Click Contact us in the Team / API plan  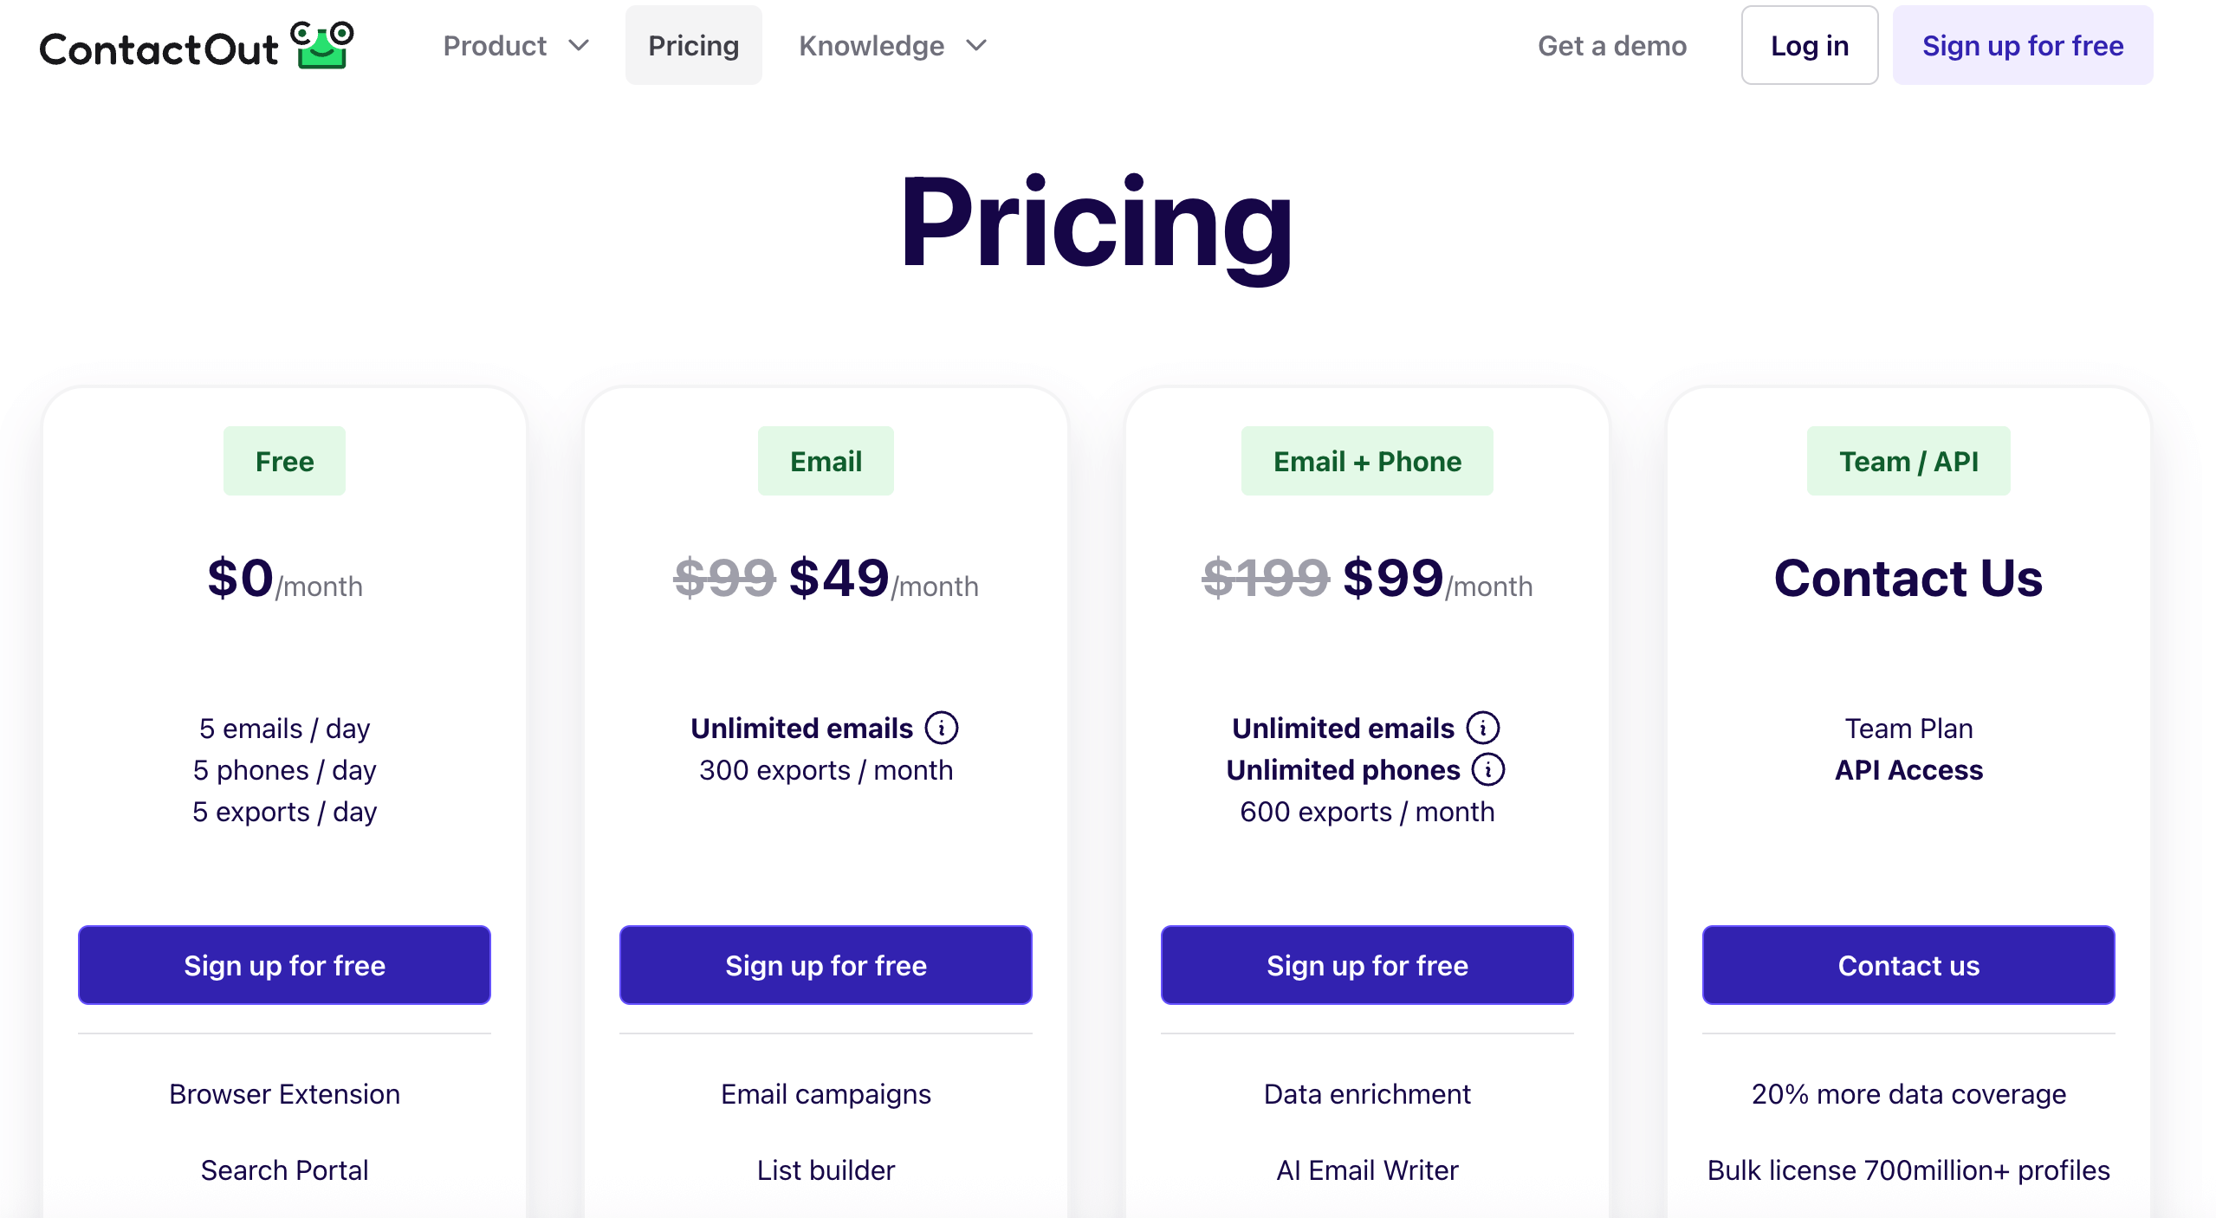(x=1908, y=964)
